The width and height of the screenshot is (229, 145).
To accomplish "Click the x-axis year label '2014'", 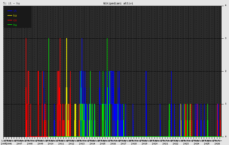I will (x=92, y=144).
